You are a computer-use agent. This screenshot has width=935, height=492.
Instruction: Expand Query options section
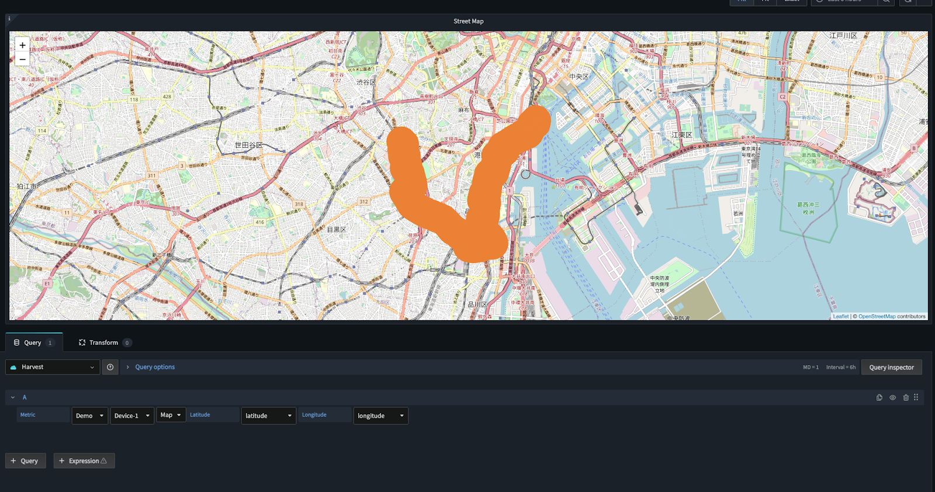(x=154, y=367)
